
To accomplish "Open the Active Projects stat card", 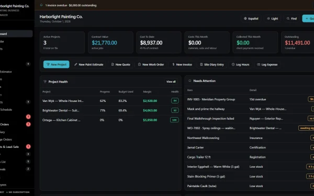I will point(62,42).
